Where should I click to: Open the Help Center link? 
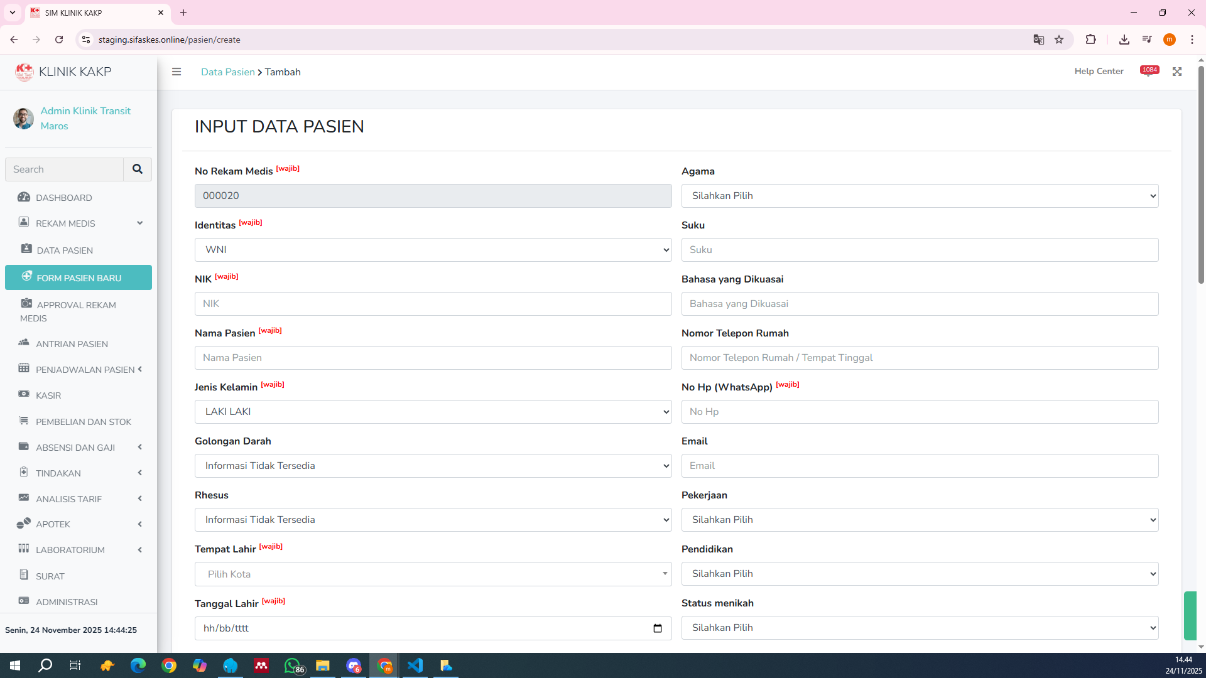click(x=1099, y=72)
